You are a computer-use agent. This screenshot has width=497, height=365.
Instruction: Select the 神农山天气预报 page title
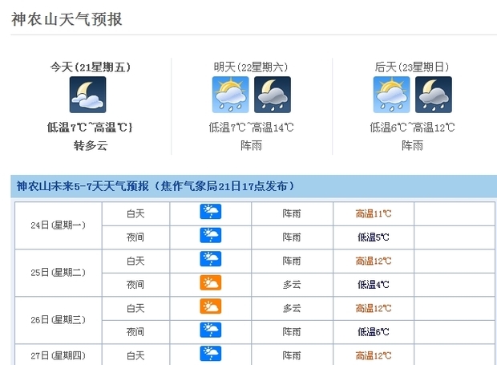coord(67,19)
